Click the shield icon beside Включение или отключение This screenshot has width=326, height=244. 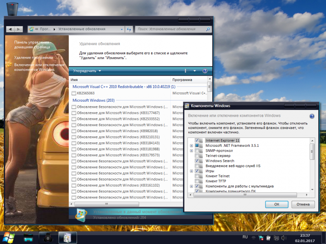(9, 65)
